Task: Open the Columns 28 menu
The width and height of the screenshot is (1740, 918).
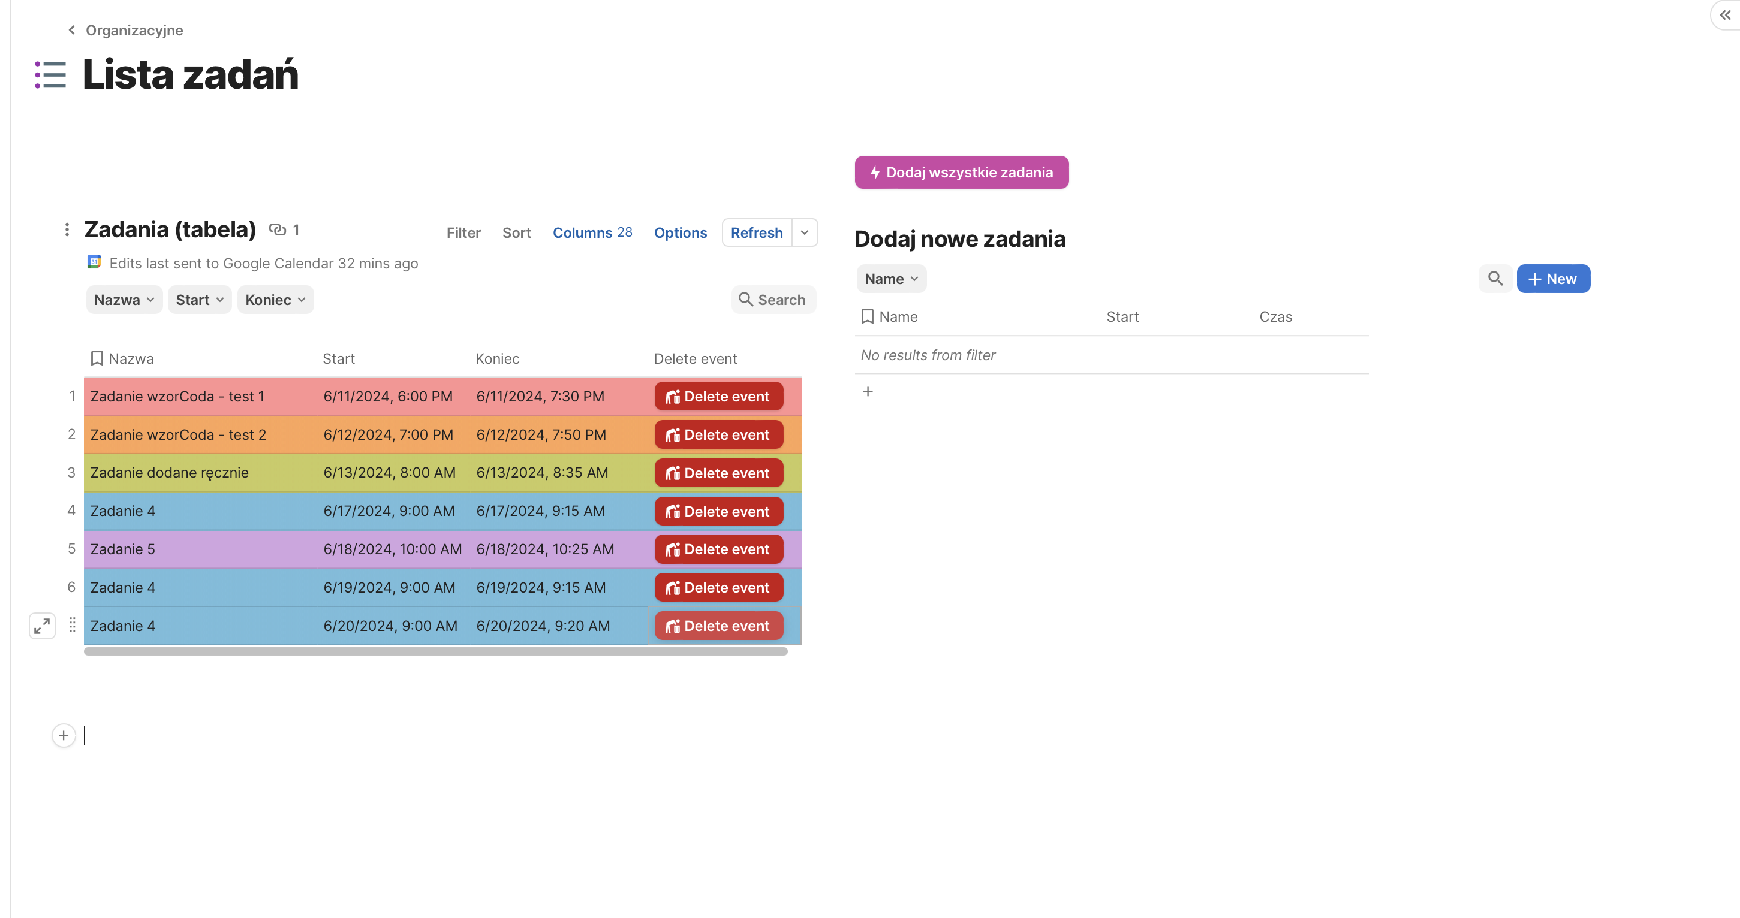Action: click(x=592, y=233)
